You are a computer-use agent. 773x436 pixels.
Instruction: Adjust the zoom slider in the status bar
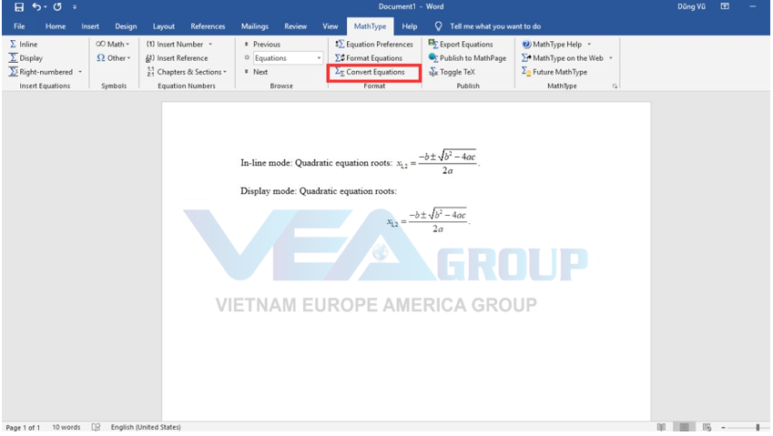[757, 427]
